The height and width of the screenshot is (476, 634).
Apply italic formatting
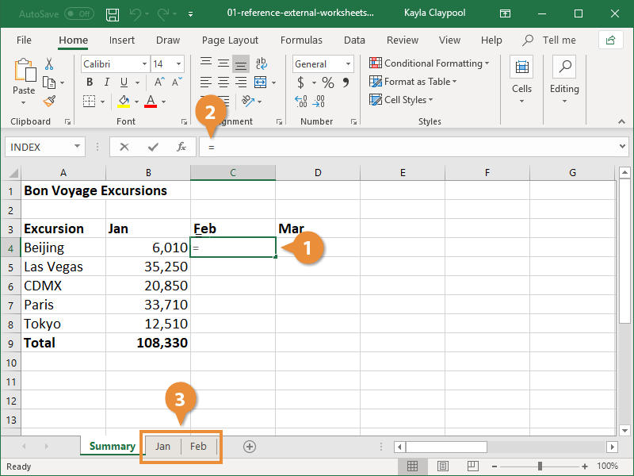pos(105,79)
